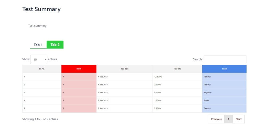The image size is (273, 127).
Task: Click the 3:00 PM test time cell
Action: 177,85
